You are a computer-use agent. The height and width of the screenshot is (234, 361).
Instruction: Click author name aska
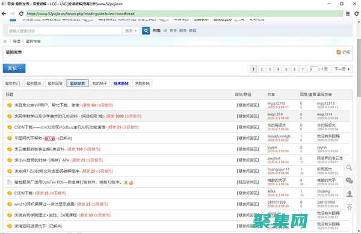[x=271, y=191]
